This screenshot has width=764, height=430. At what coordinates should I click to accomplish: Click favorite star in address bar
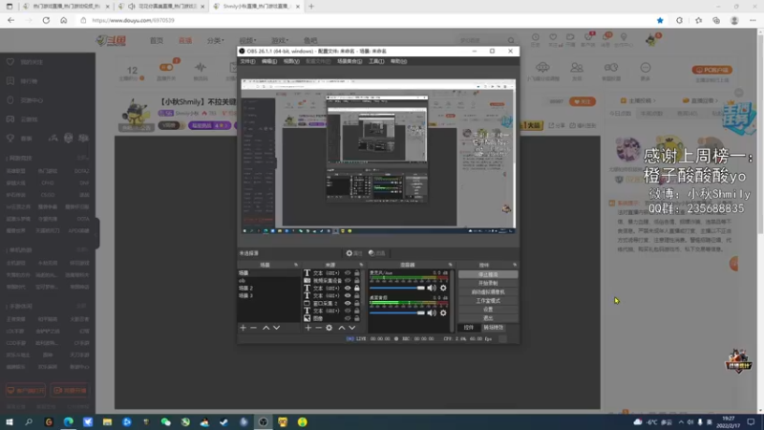point(660,20)
